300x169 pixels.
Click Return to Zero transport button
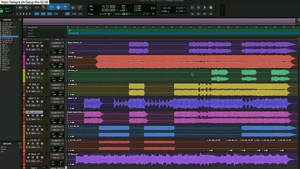192,14
